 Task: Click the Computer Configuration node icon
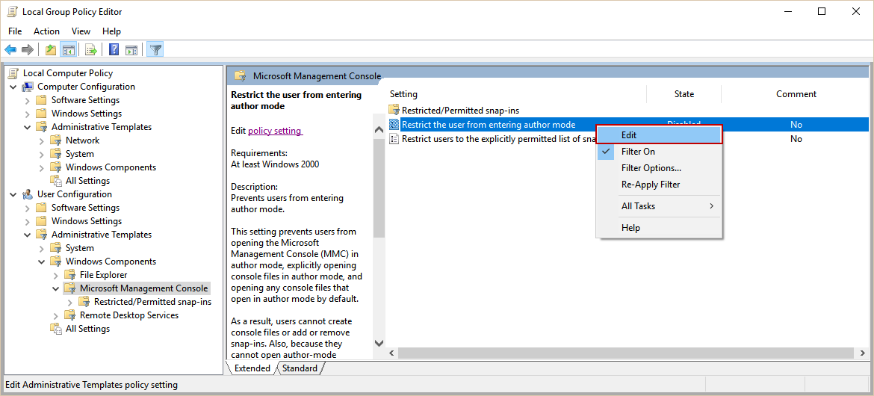[x=28, y=87]
